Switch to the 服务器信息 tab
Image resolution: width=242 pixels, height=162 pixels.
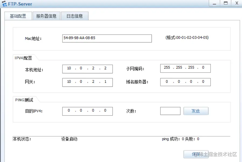coord(46,16)
